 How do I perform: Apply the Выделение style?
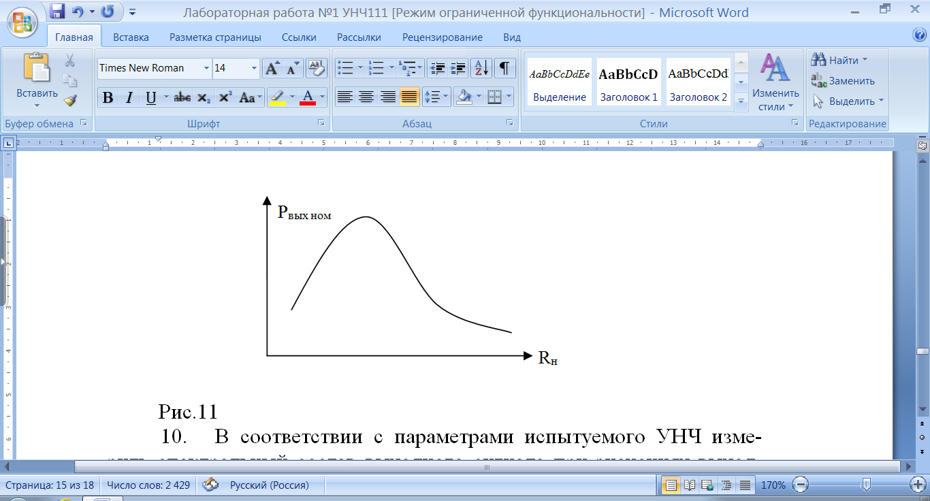pyautogui.click(x=560, y=81)
